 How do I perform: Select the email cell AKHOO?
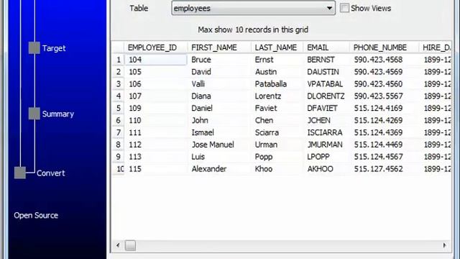pyautogui.click(x=326, y=169)
